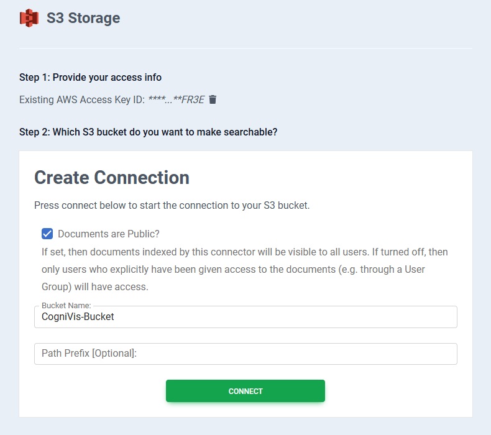Click the "Existing AWS Access Key ID" label
Screen dimensions: 491x435
click(x=81, y=99)
